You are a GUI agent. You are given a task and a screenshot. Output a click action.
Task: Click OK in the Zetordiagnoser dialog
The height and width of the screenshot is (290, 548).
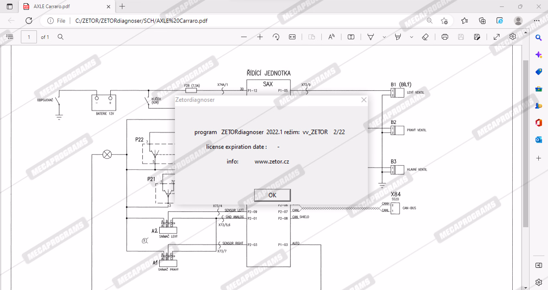pyautogui.click(x=272, y=195)
